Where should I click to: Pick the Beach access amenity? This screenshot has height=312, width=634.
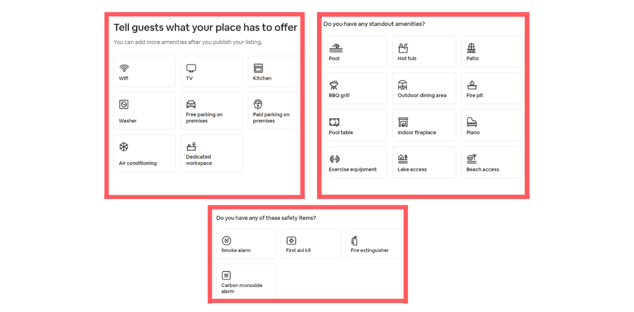pos(492,162)
